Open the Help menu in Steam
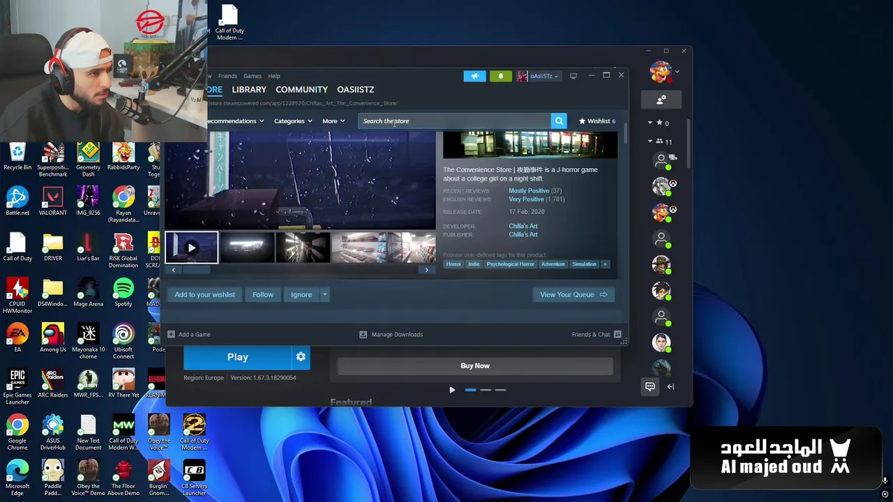The width and height of the screenshot is (893, 502). [x=274, y=76]
